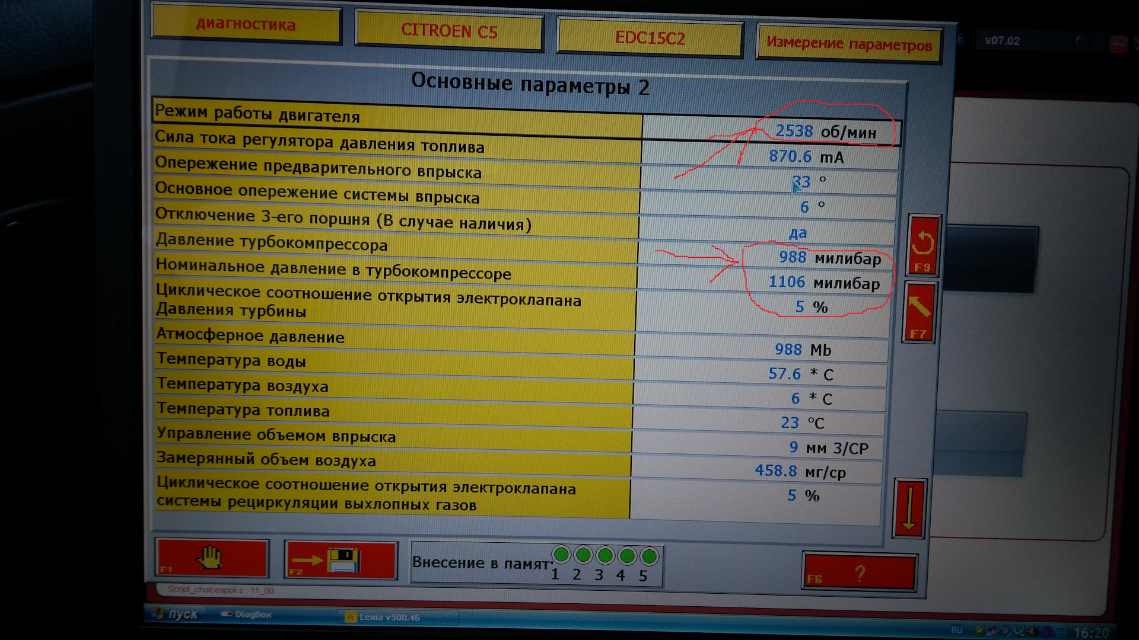The width and height of the screenshot is (1139, 640).
Task: Select memory slot 4 green indicator
Action: [x=627, y=556]
